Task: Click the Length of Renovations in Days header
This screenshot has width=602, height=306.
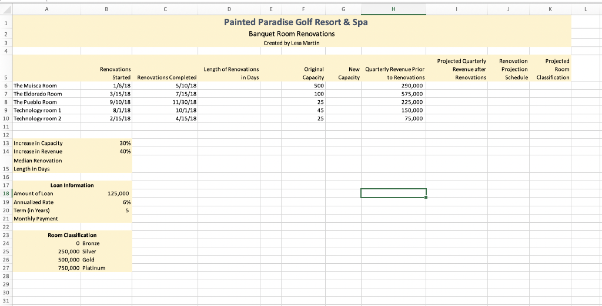Action: point(229,68)
